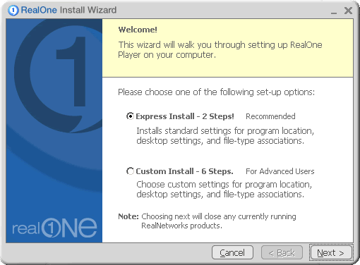Click the Note about closing RealNetworks products

pyautogui.click(x=207, y=221)
